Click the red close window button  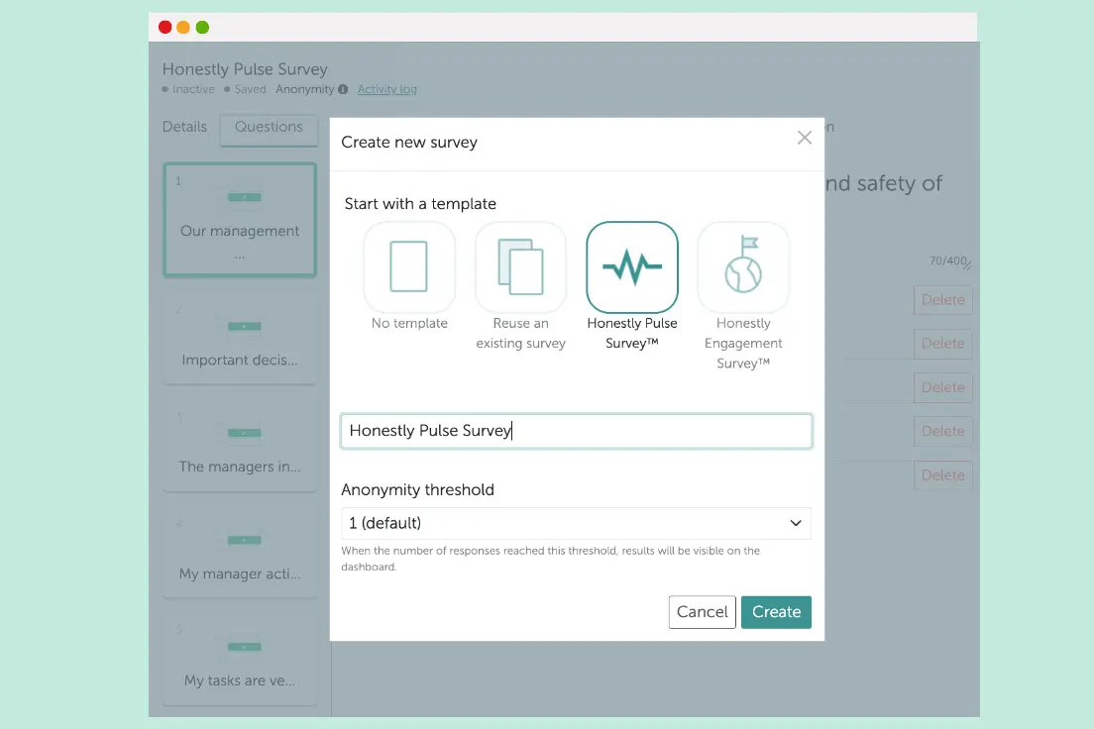165,27
